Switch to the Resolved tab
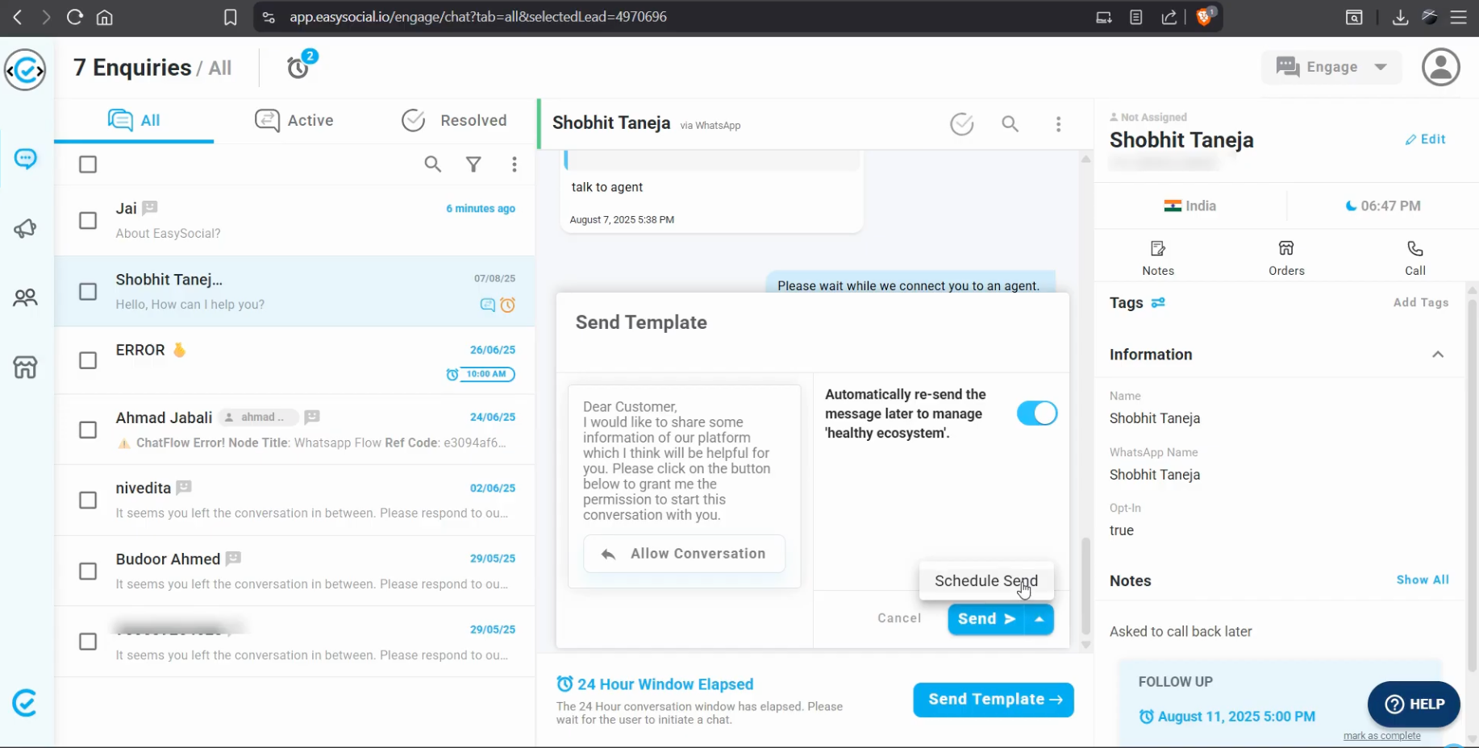Screen dimensions: 1479x748 point(454,120)
